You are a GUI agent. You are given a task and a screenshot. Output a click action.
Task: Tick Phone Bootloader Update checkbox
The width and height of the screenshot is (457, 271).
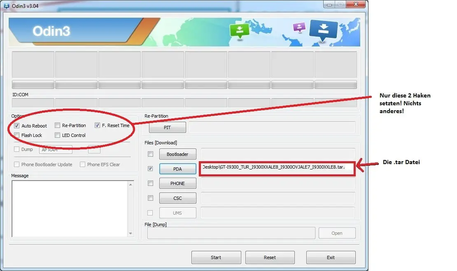point(16,164)
